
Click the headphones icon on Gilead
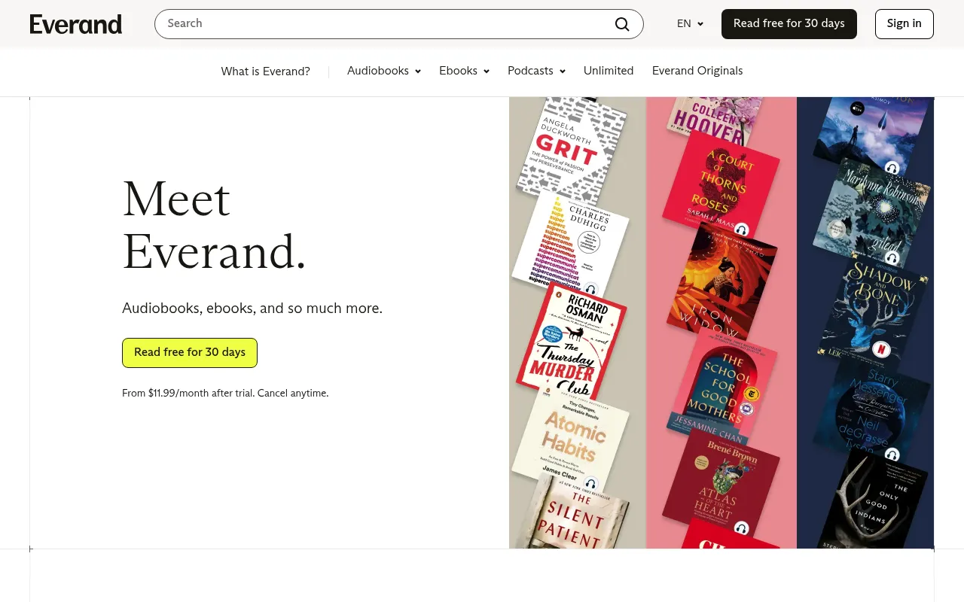pyautogui.click(x=892, y=258)
